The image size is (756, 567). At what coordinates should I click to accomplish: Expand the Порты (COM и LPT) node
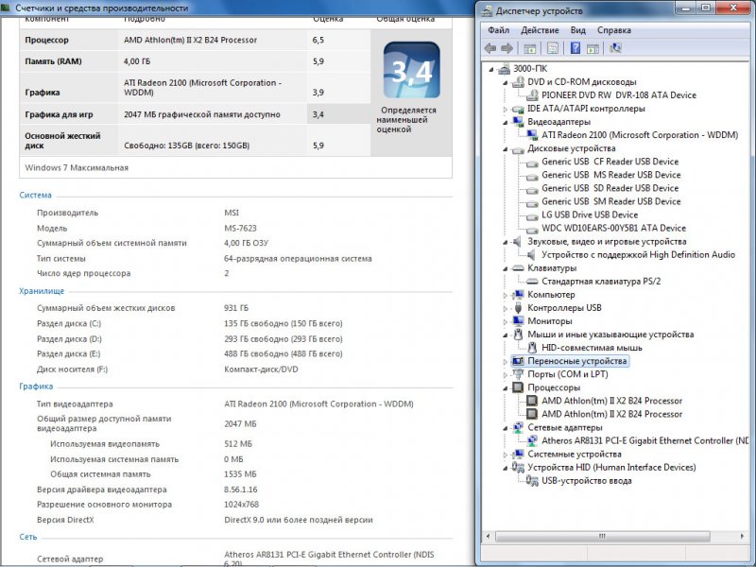(506, 374)
